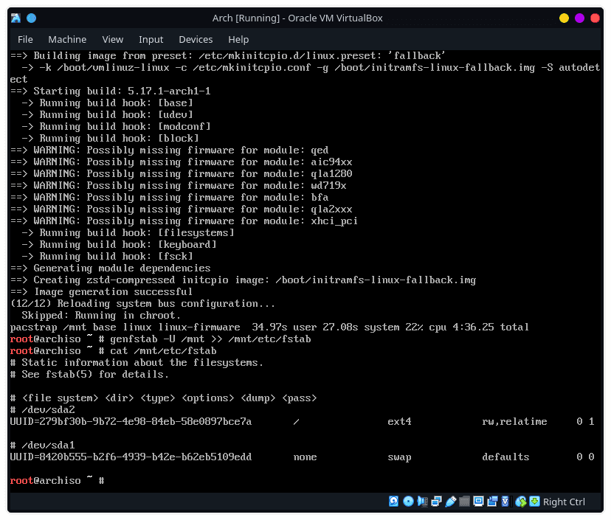
Task: Click the warning line for module xhci_pci
Action: 184,221
